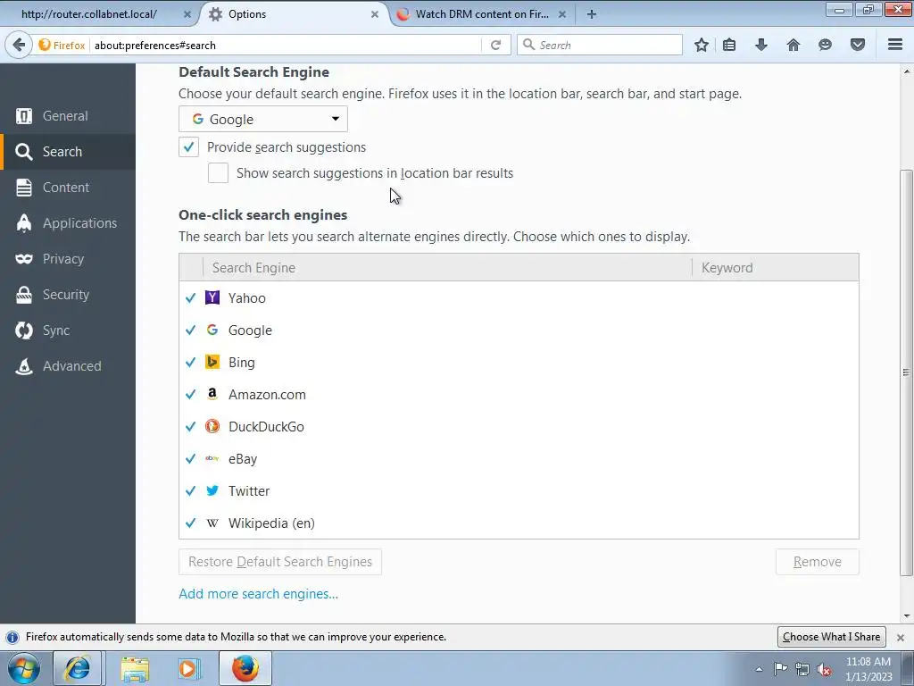Viewport: 914px width, 686px height.
Task: Uncheck the Yahoo search engine
Action: tap(190, 298)
